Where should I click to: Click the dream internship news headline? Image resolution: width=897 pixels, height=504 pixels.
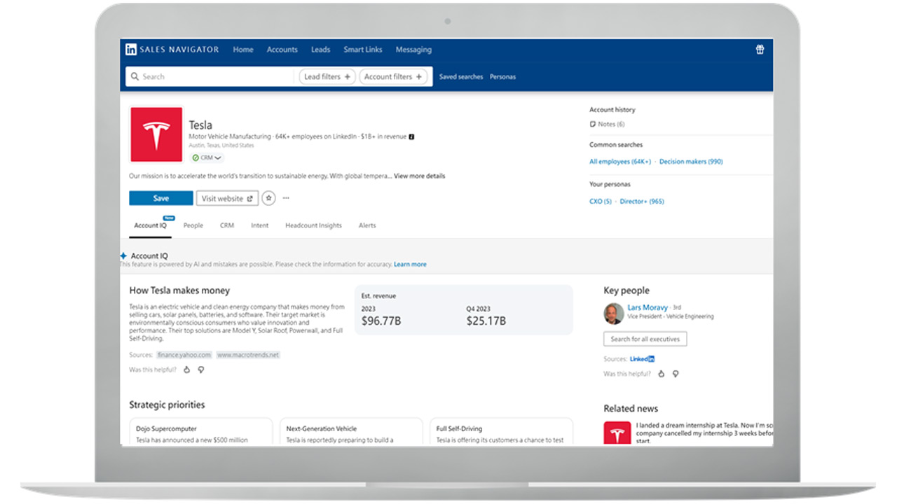click(x=704, y=433)
